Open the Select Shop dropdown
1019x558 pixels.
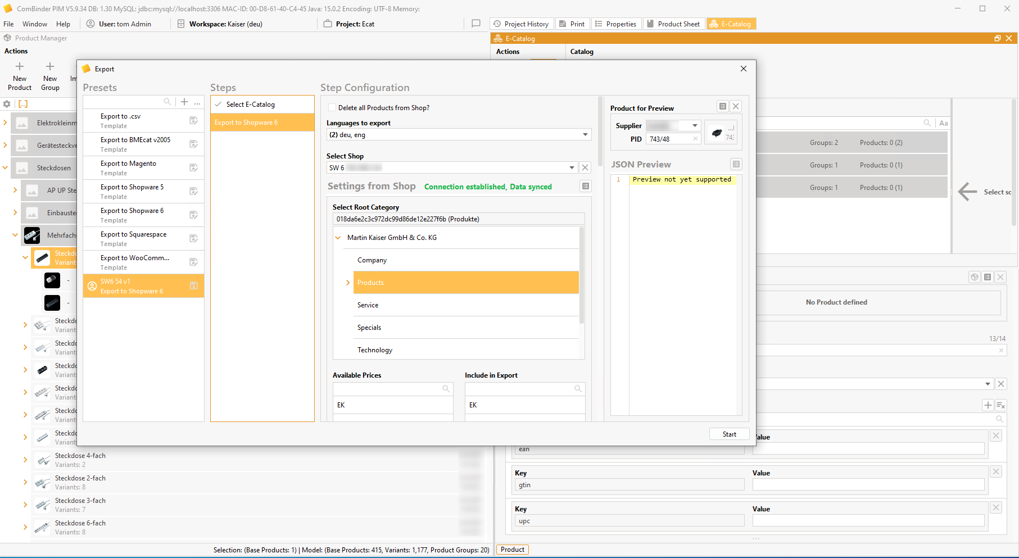572,167
